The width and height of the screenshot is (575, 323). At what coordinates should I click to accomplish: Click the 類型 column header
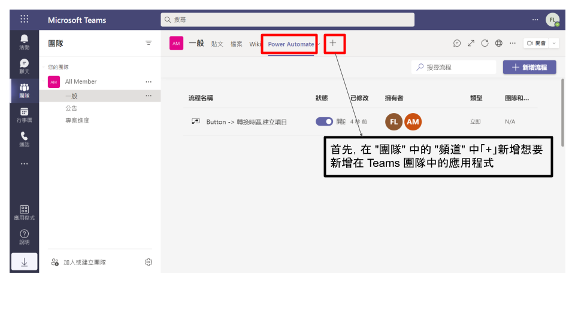[476, 98]
